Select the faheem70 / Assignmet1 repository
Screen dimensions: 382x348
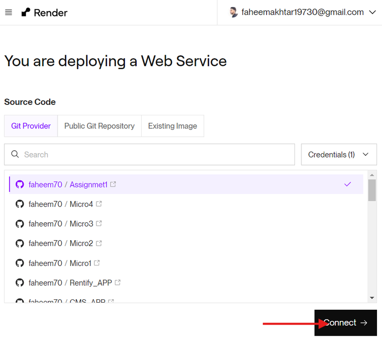tap(186, 184)
